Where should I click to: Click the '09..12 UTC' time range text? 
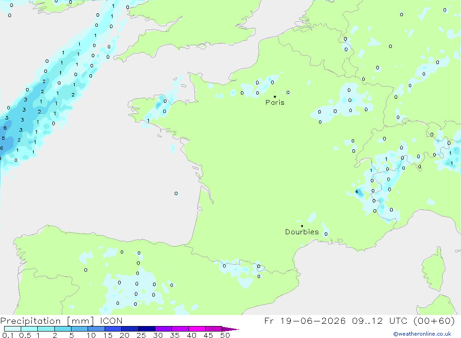pyautogui.click(x=379, y=320)
